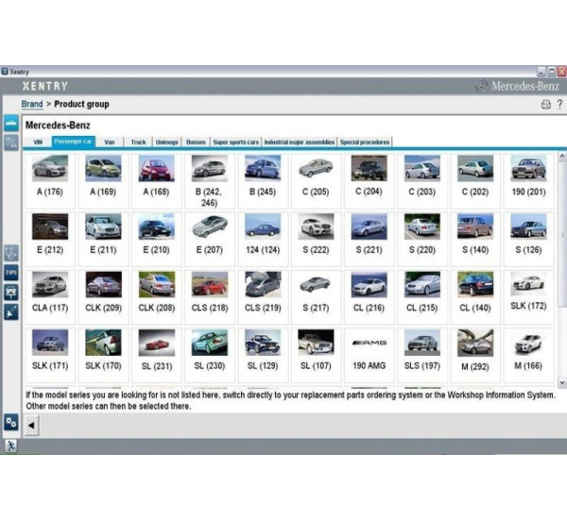
Task: Click the stethoscope diagnosis icon in sidebar
Action: pyautogui.click(x=11, y=253)
